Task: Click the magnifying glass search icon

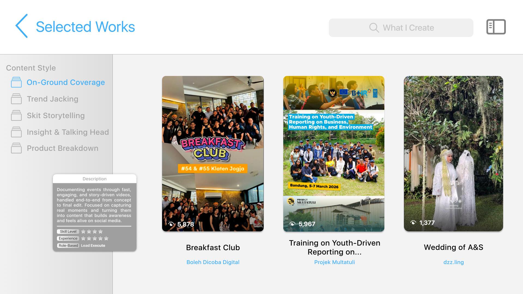Action: [374, 27]
